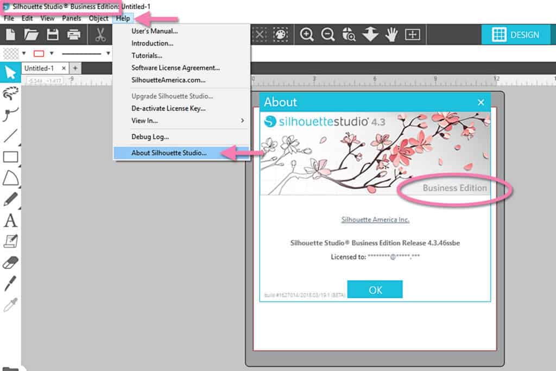The image size is (556, 371).
Task: Save the document with the floppy disk icon
Action: [x=53, y=34]
